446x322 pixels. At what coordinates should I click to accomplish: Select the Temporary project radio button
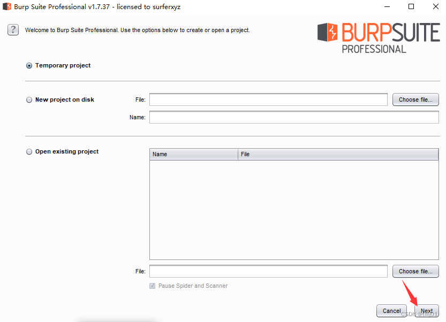29,66
